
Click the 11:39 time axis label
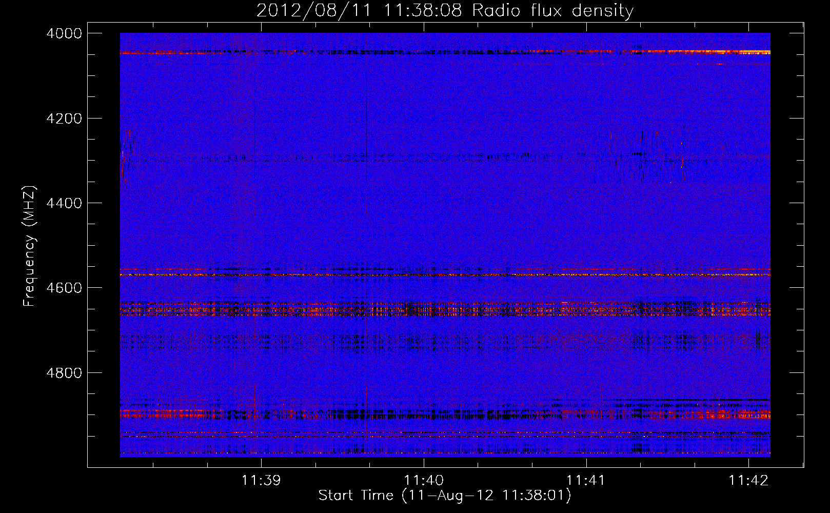261,480
